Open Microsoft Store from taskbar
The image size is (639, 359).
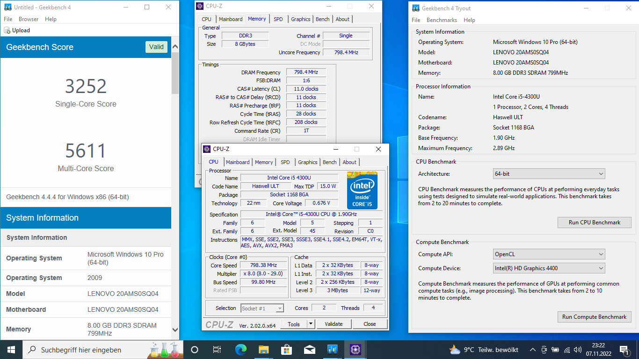pos(286,350)
